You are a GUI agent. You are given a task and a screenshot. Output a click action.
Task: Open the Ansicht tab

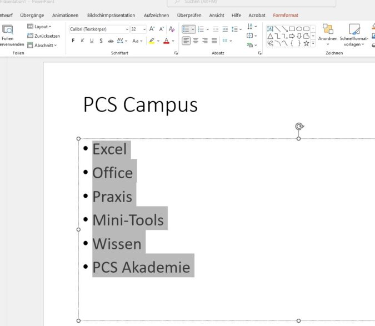coord(217,16)
